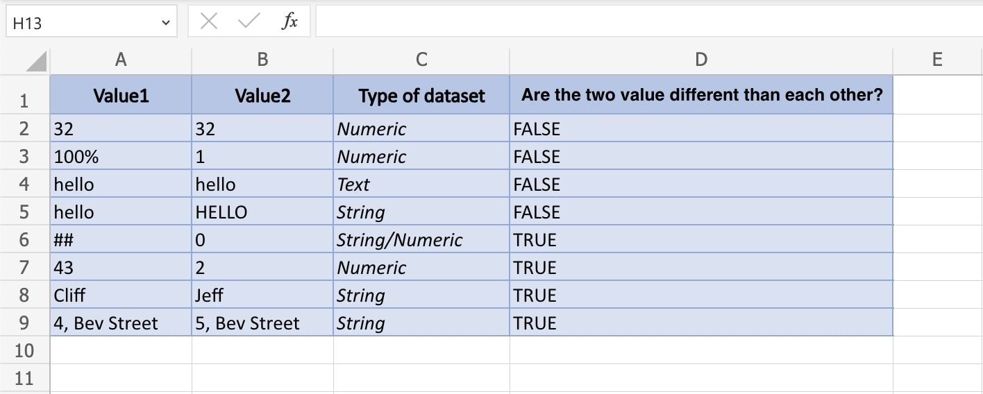Viewport: 983px width, 394px height.
Task: Select the '5, Bev Street' cell
Action: click(x=262, y=323)
